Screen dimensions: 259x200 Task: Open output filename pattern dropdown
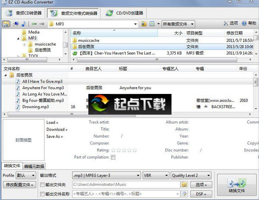[x=178, y=194]
